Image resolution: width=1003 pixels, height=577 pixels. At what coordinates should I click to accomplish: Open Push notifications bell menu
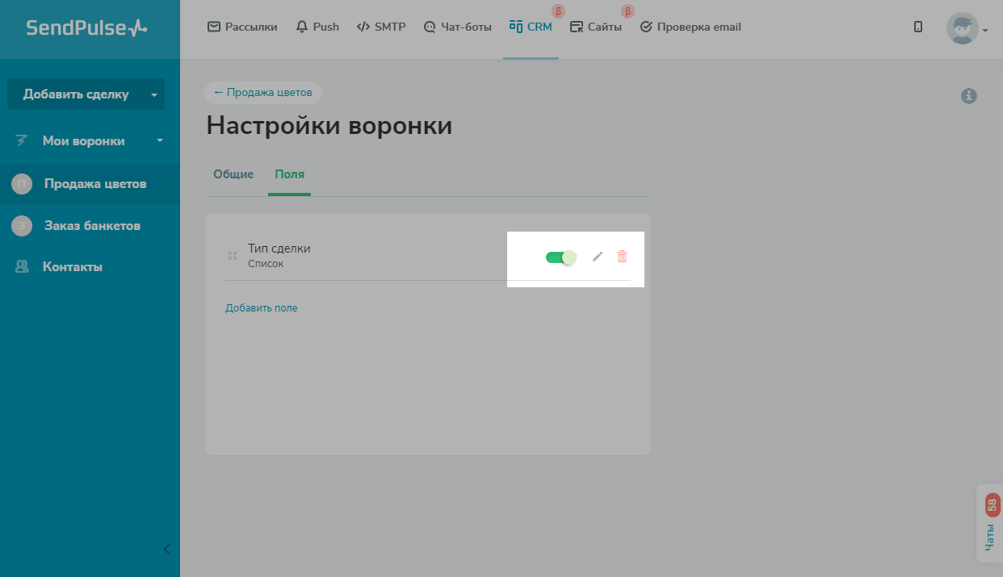pyautogui.click(x=317, y=27)
